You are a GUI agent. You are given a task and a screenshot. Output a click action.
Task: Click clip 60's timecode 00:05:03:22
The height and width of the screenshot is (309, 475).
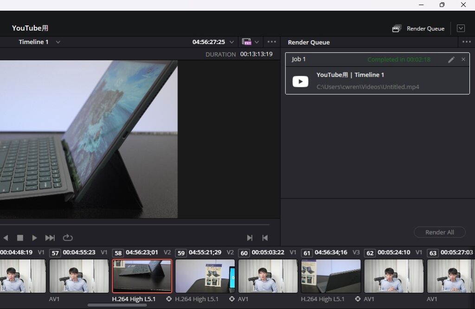coord(268,252)
